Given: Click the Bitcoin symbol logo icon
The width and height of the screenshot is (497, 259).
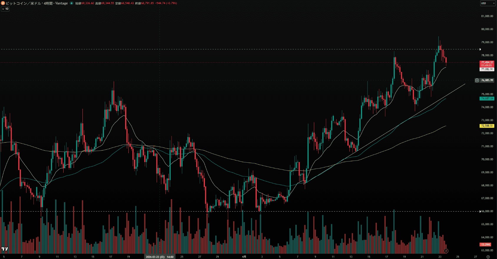Looking at the screenshot, I should pos(3,3).
